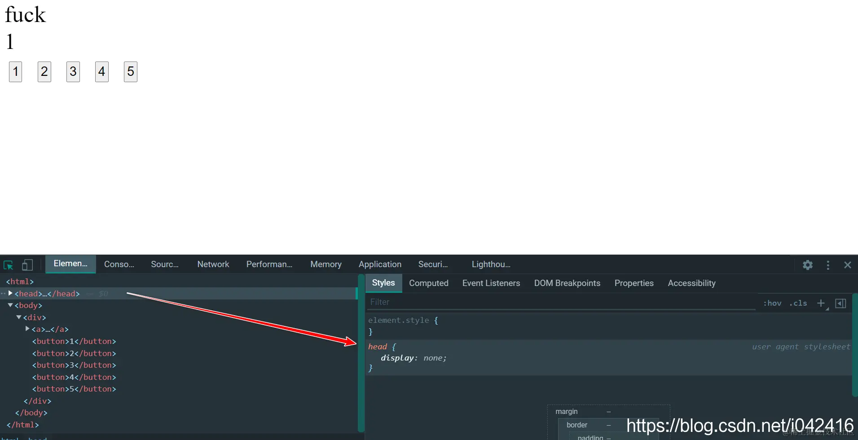Open the DevTools three-dot menu

pyautogui.click(x=828, y=265)
